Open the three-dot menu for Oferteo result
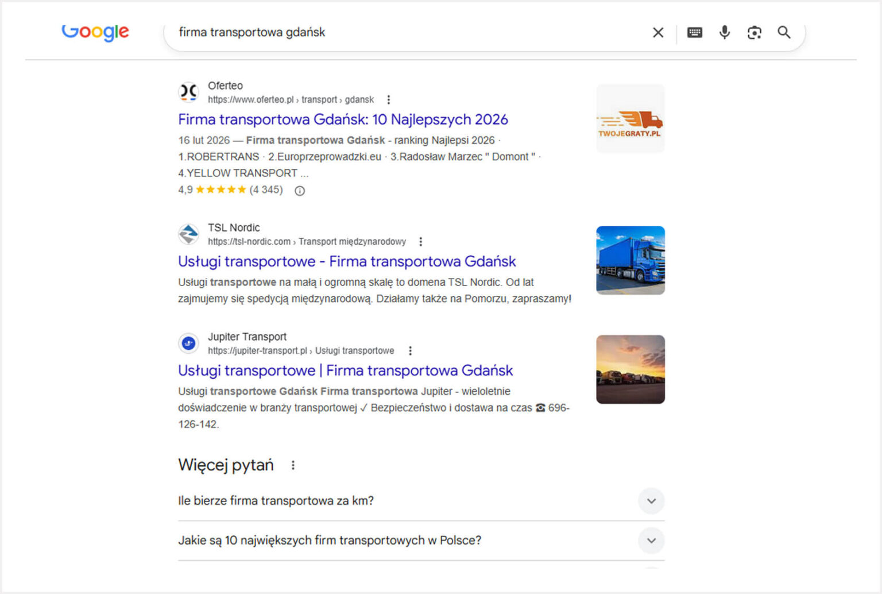Viewport: 882px width, 594px height. (389, 100)
